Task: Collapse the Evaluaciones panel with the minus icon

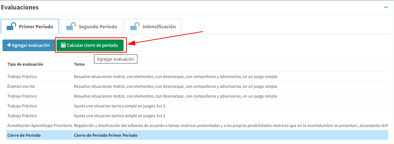Action: pos(386,7)
